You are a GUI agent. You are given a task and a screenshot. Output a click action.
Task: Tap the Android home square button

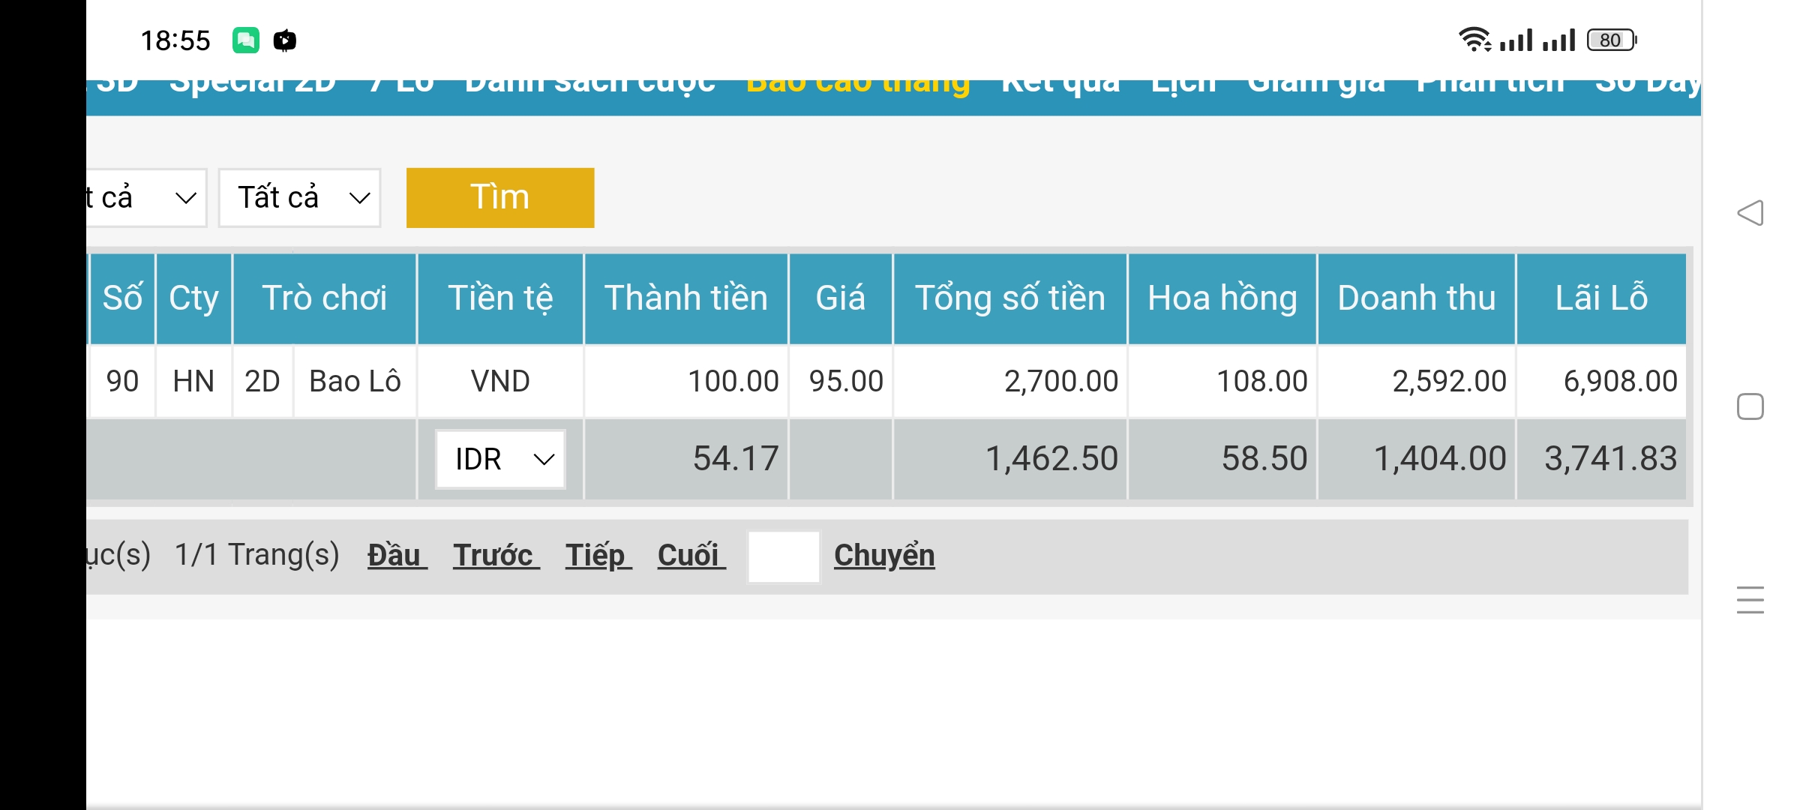(1750, 406)
